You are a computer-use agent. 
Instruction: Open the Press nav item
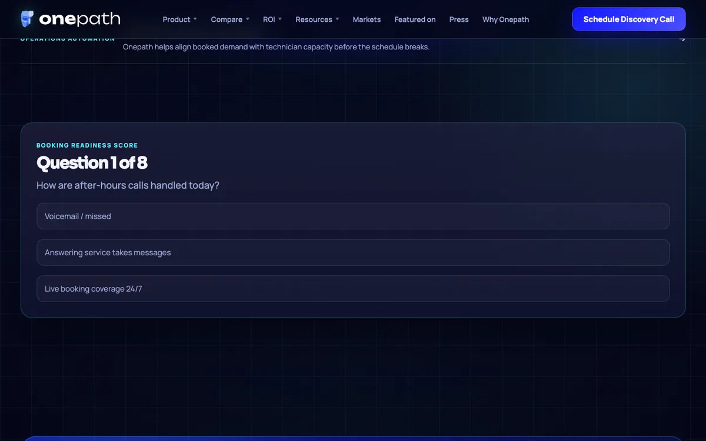click(x=459, y=19)
